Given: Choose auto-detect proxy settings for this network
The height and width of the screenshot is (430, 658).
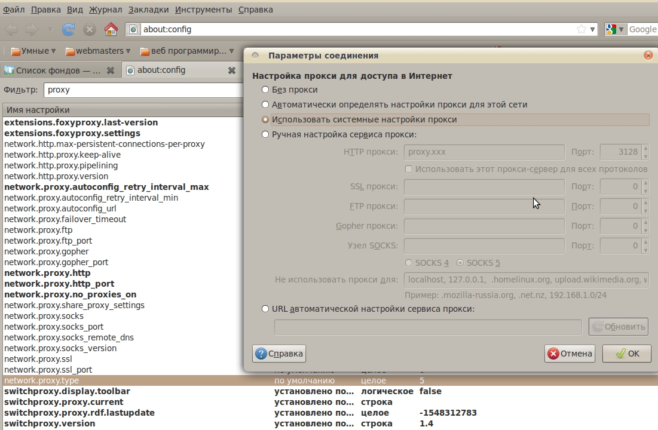Looking at the screenshot, I should [x=265, y=105].
